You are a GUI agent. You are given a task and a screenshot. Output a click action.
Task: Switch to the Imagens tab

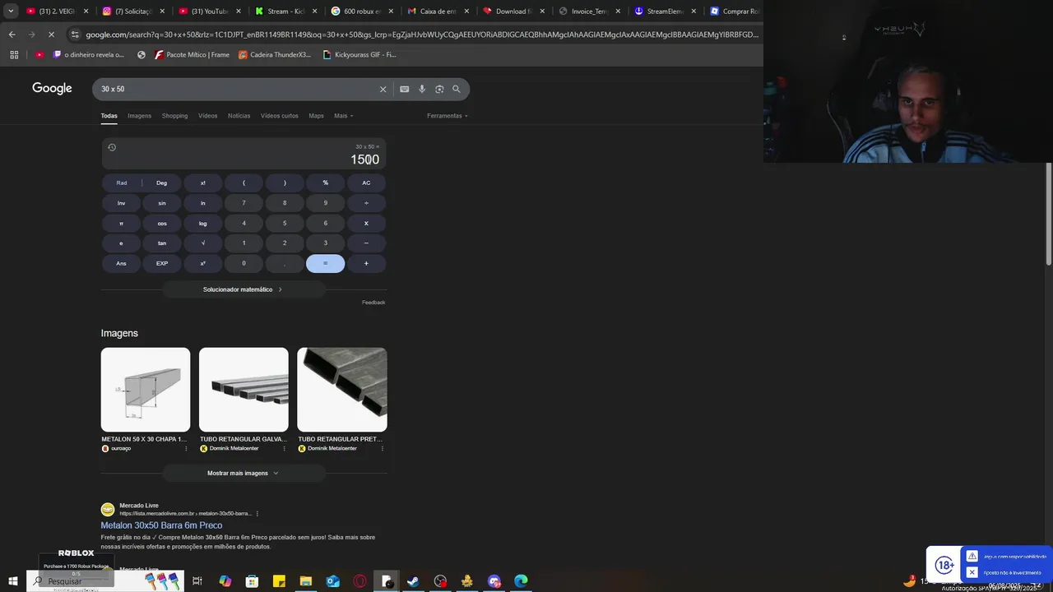click(x=139, y=116)
